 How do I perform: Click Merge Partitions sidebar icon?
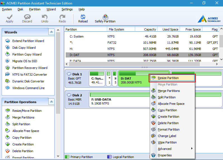click(x=8, y=117)
